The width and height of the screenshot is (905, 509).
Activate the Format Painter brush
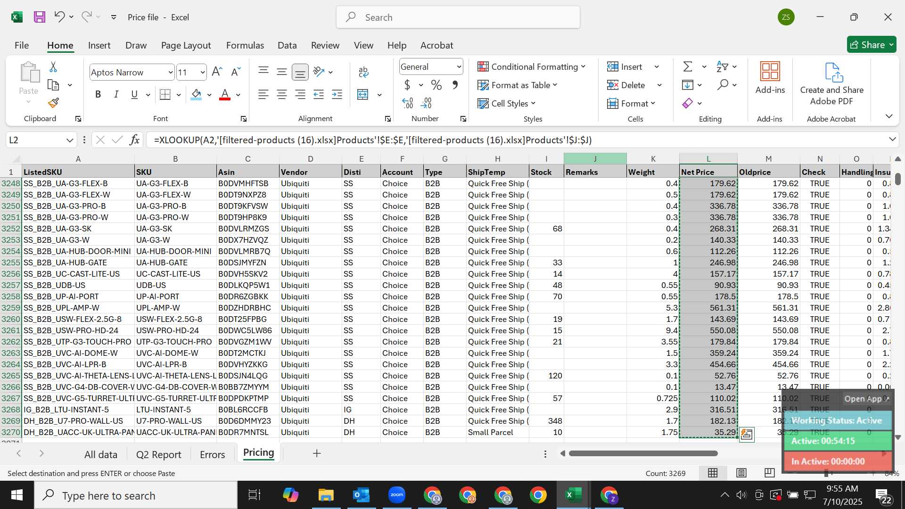click(53, 103)
